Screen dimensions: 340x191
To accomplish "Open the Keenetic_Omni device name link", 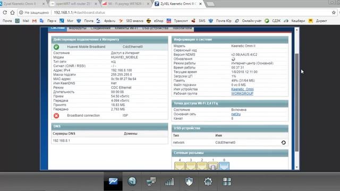I will [242, 89].
